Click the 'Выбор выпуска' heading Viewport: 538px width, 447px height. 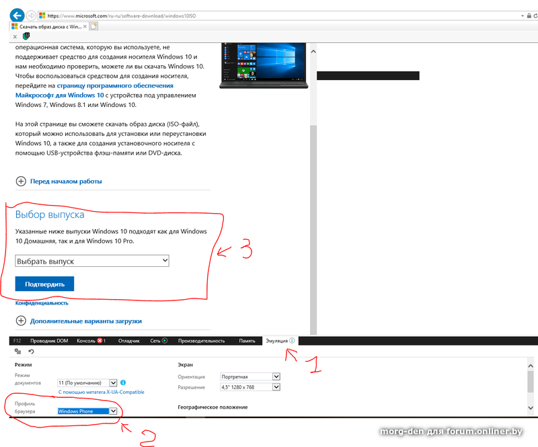(50, 214)
